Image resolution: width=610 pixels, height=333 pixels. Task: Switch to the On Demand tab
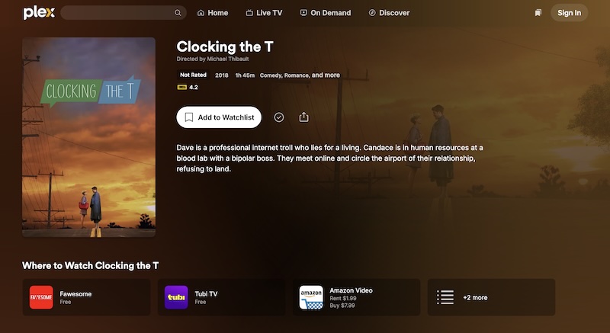(326, 13)
